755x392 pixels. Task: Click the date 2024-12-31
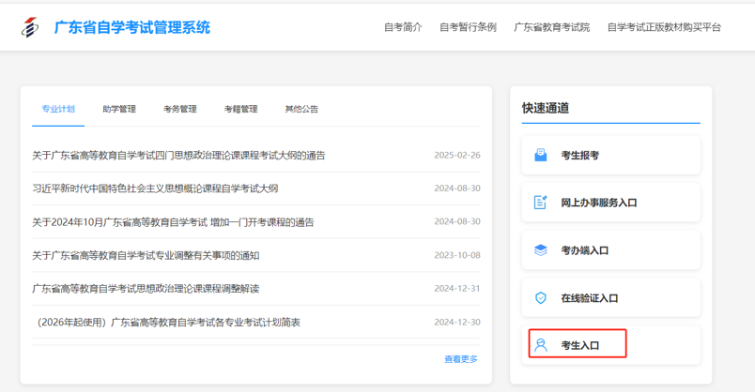coord(457,289)
